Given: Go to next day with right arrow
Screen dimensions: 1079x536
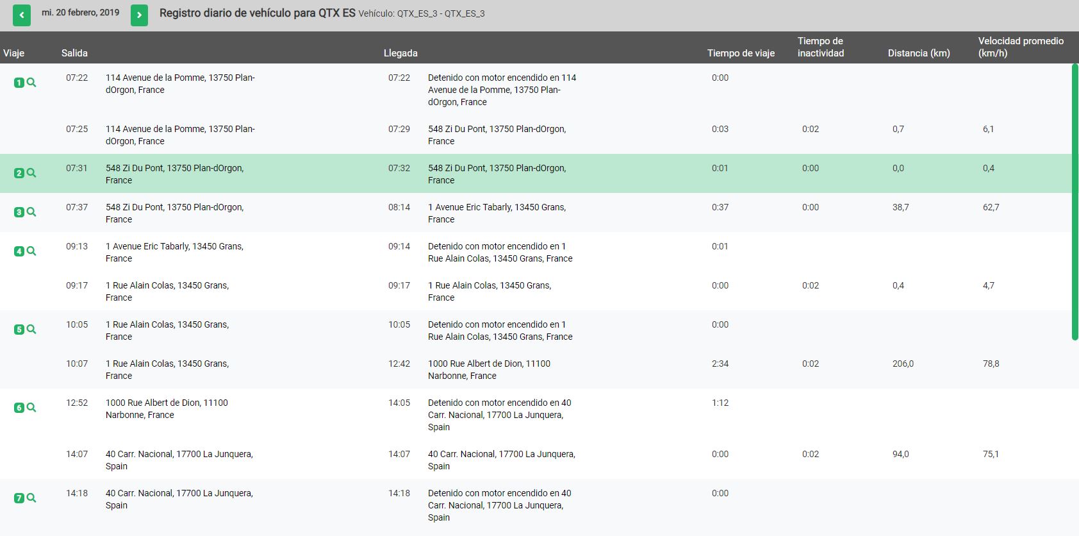Looking at the screenshot, I should click(139, 15).
